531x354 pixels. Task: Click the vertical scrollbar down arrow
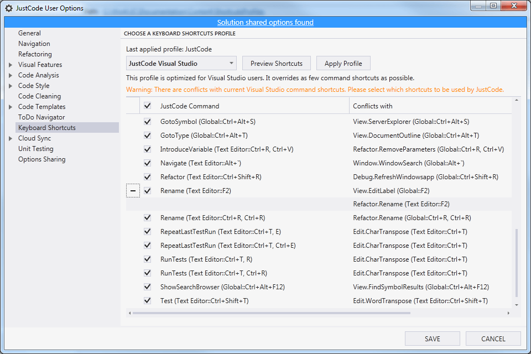point(517,305)
